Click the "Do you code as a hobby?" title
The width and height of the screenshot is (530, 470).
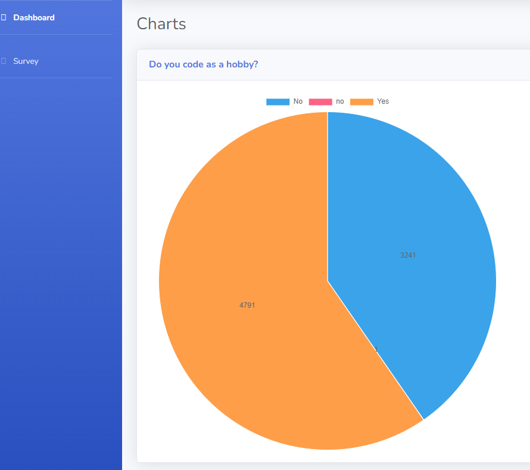203,64
